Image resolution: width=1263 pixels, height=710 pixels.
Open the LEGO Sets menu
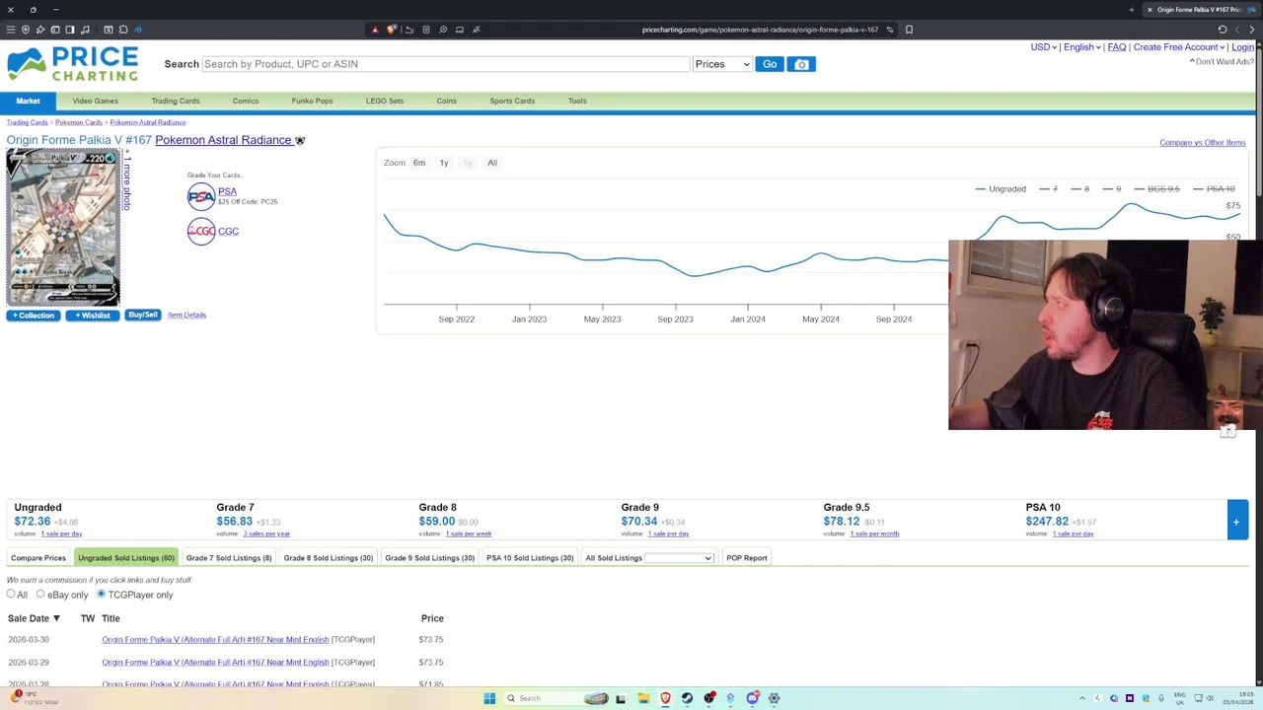pyautogui.click(x=385, y=101)
